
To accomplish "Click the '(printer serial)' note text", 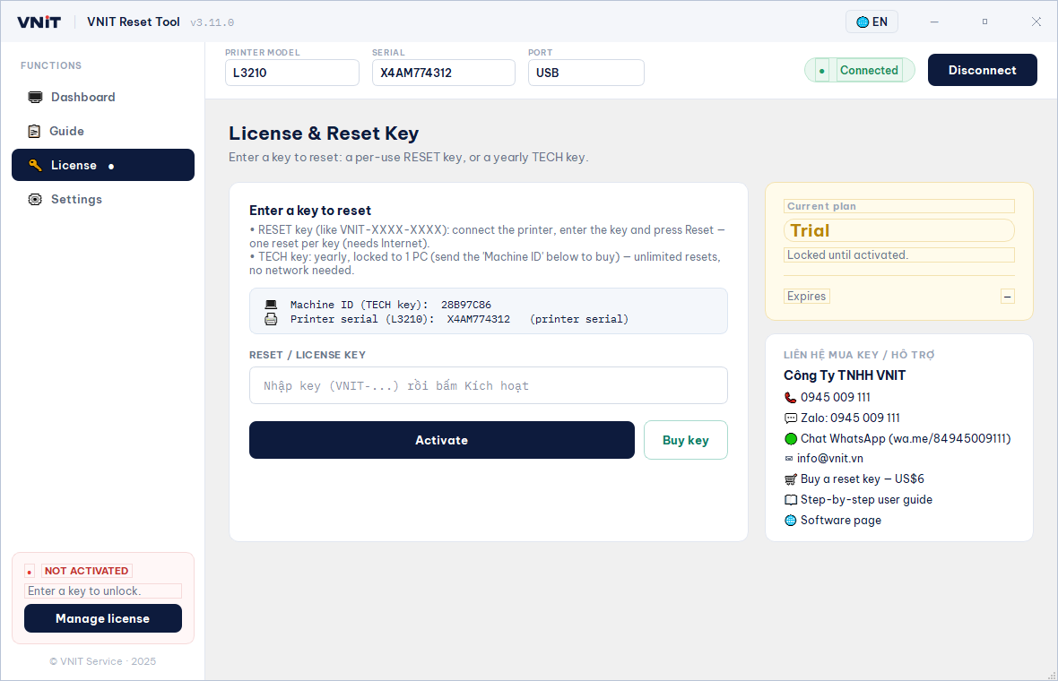I will 579,319.
